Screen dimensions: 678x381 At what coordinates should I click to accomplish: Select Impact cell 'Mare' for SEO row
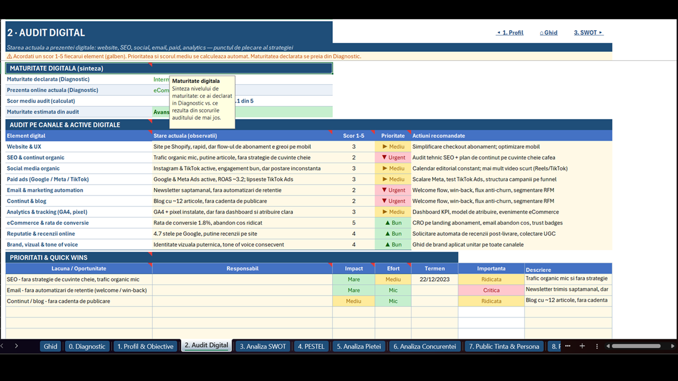(354, 279)
